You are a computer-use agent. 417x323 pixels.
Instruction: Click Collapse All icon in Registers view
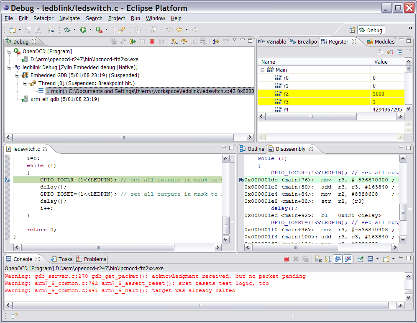[x=400, y=52]
